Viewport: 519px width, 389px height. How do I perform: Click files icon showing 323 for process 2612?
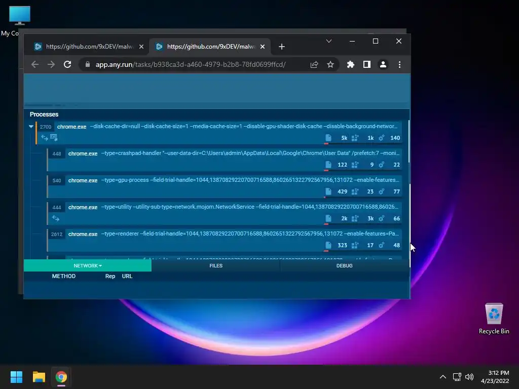[x=328, y=245]
